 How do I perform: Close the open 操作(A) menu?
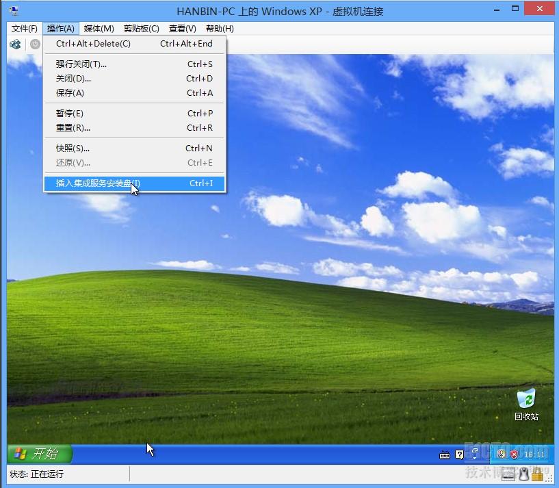coord(61,29)
